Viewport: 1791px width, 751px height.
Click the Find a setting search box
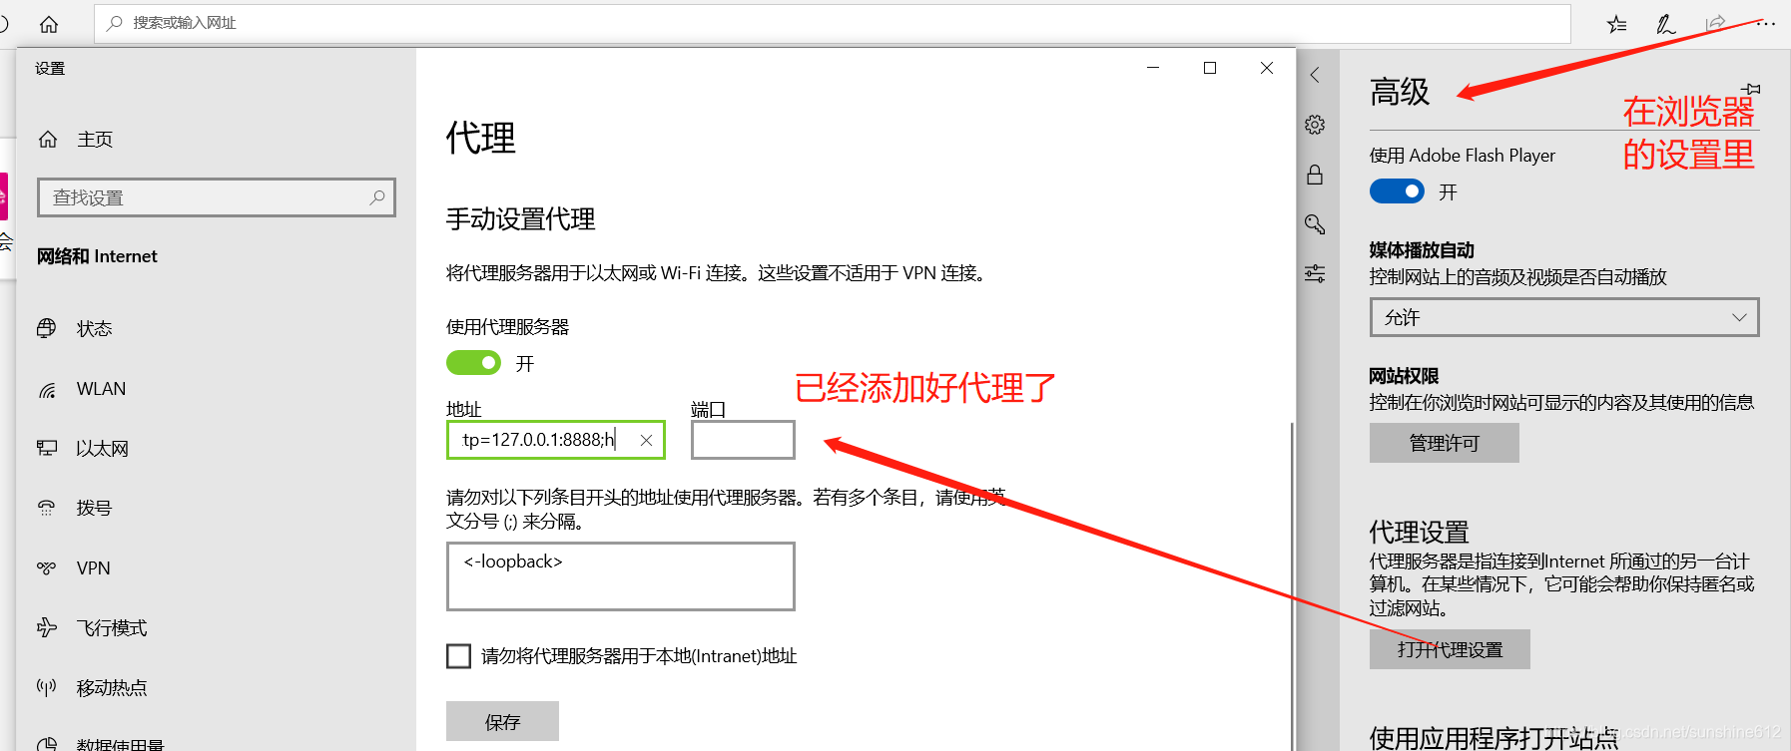[x=217, y=197]
